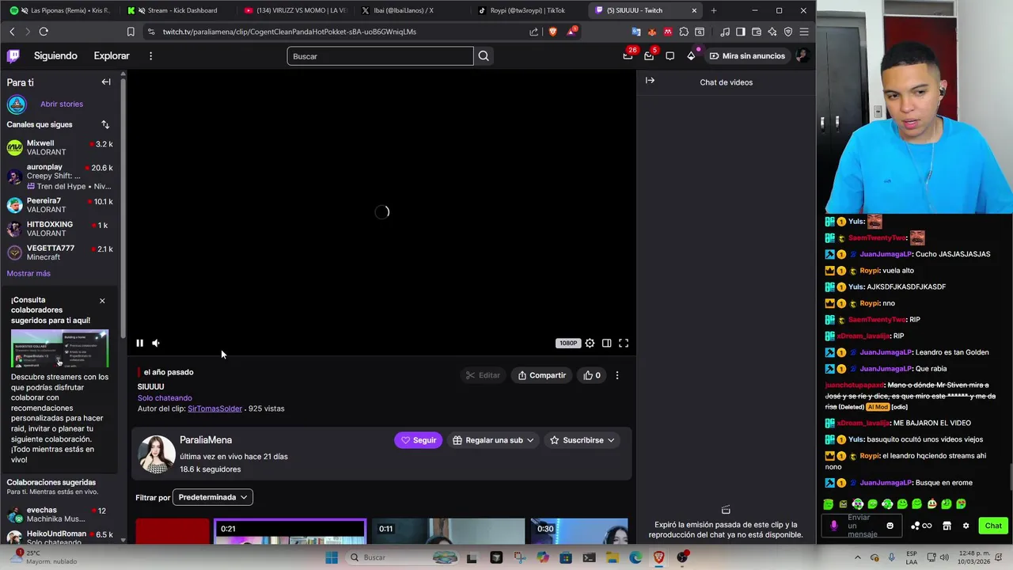
Task: Toggle the browser sidebar panel
Action: (x=741, y=32)
